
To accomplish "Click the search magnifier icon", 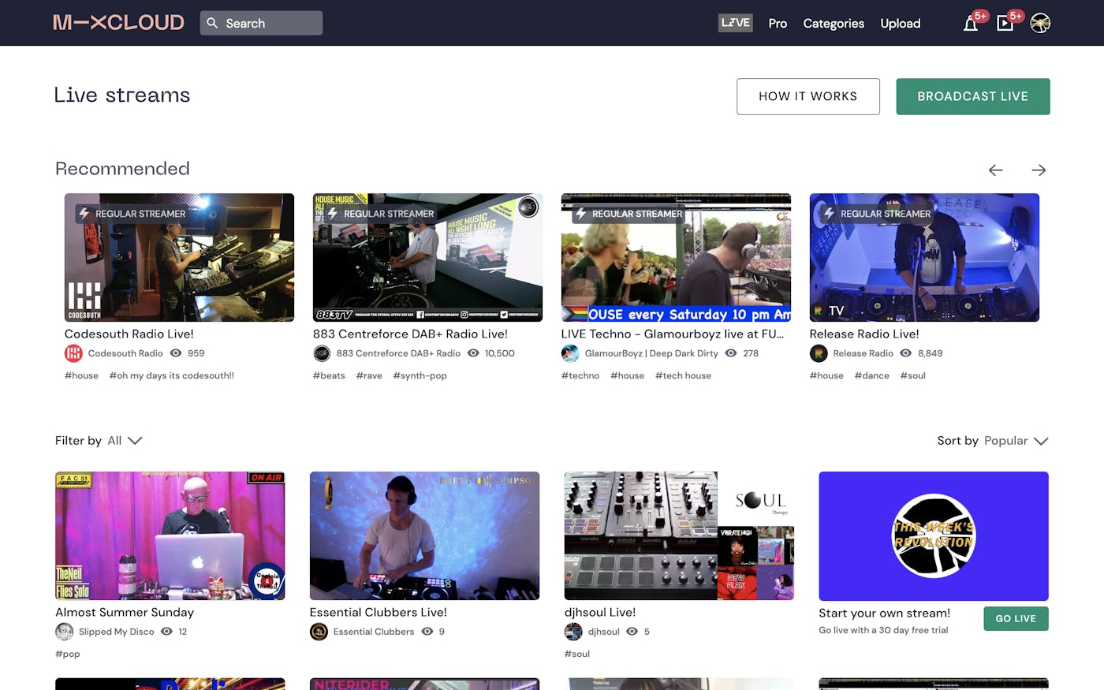I will [212, 23].
